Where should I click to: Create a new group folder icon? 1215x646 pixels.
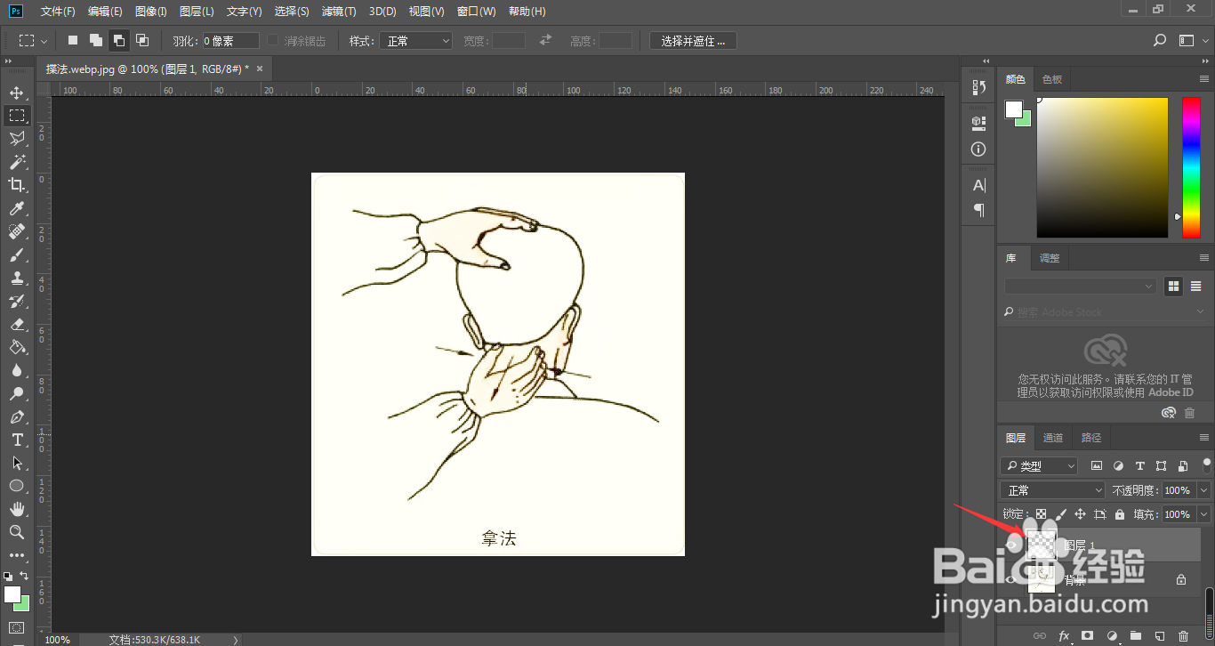click(x=1135, y=636)
